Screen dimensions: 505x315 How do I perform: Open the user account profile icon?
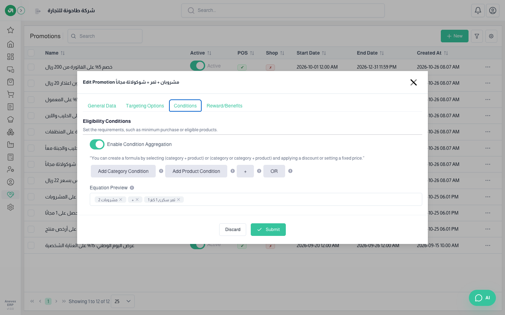493,10
